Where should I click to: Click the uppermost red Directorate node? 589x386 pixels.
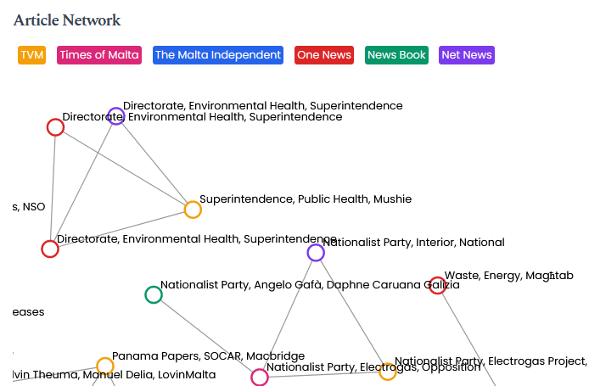pos(55,127)
